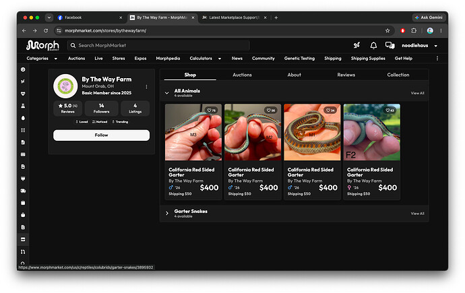Open the messages chat icon

(x=390, y=45)
